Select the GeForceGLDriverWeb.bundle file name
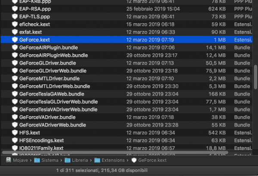Screen dimensions: 258x176 click(53, 71)
